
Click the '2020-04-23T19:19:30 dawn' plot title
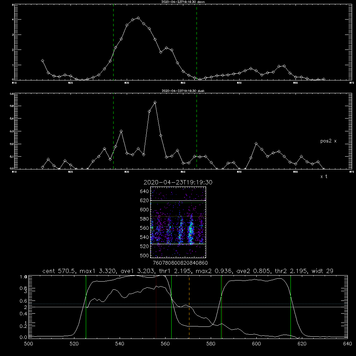pos(183,2)
